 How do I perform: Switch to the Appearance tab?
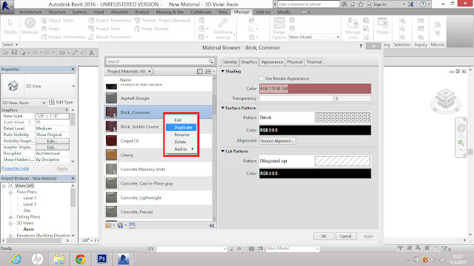(x=272, y=62)
